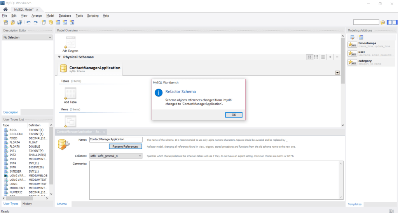The width and height of the screenshot is (398, 213).
Task: Collapse the Physical Schemas section
Action: click(x=59, y=57)
